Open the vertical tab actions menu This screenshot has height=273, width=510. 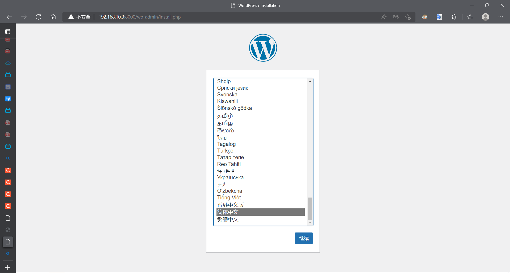pos(8,32)
